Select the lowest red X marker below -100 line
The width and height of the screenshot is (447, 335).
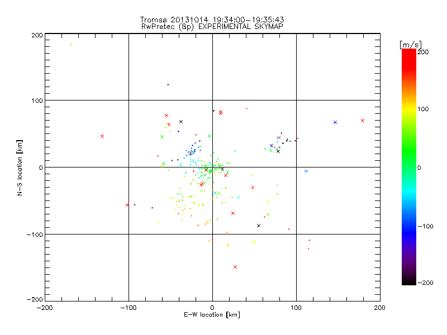[x=235, y=267]
